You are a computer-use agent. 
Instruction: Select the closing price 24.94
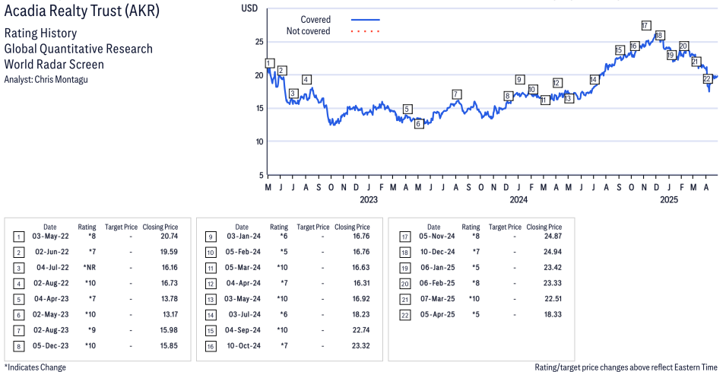tap(553, 252)
